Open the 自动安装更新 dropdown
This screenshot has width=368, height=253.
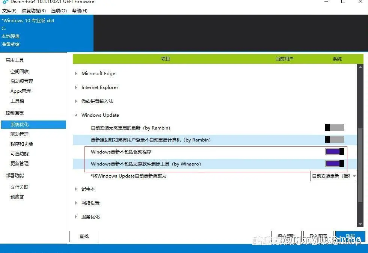pyautogui.click(x=333, y=176)
